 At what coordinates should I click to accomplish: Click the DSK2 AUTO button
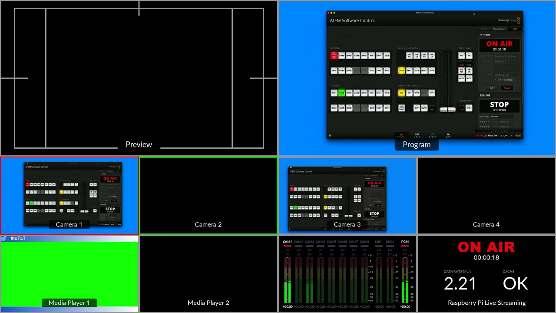click(x=469, y=78)
